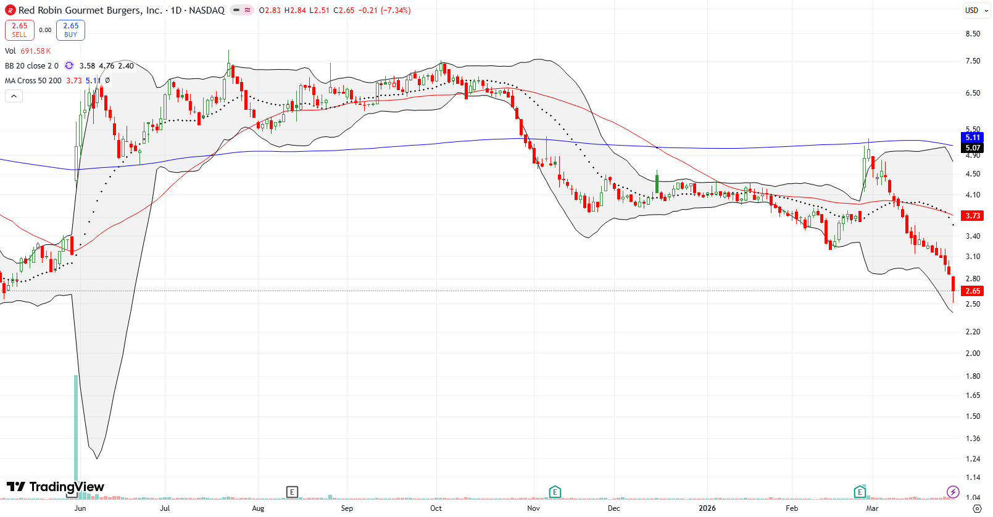Open the November earnings marker E

pyautogui.click(x=555, y=492)
